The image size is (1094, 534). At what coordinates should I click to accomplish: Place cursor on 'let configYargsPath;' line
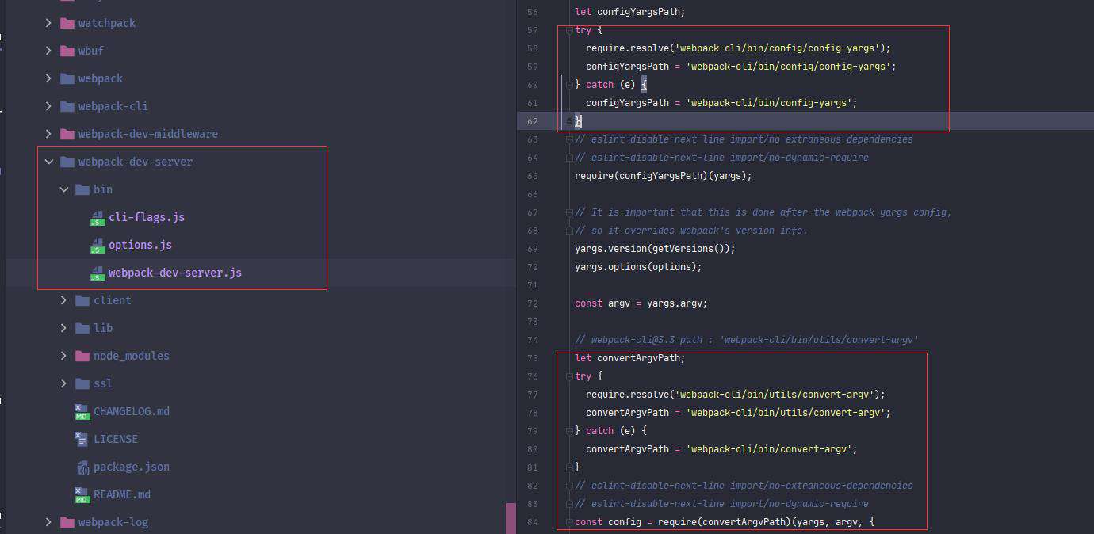point(630,12)
